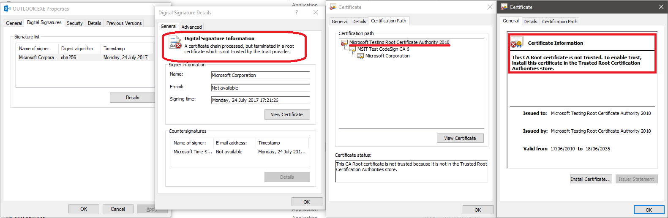Click OK in the middle Certificate window
668x218 pixels.
point(478,210)
